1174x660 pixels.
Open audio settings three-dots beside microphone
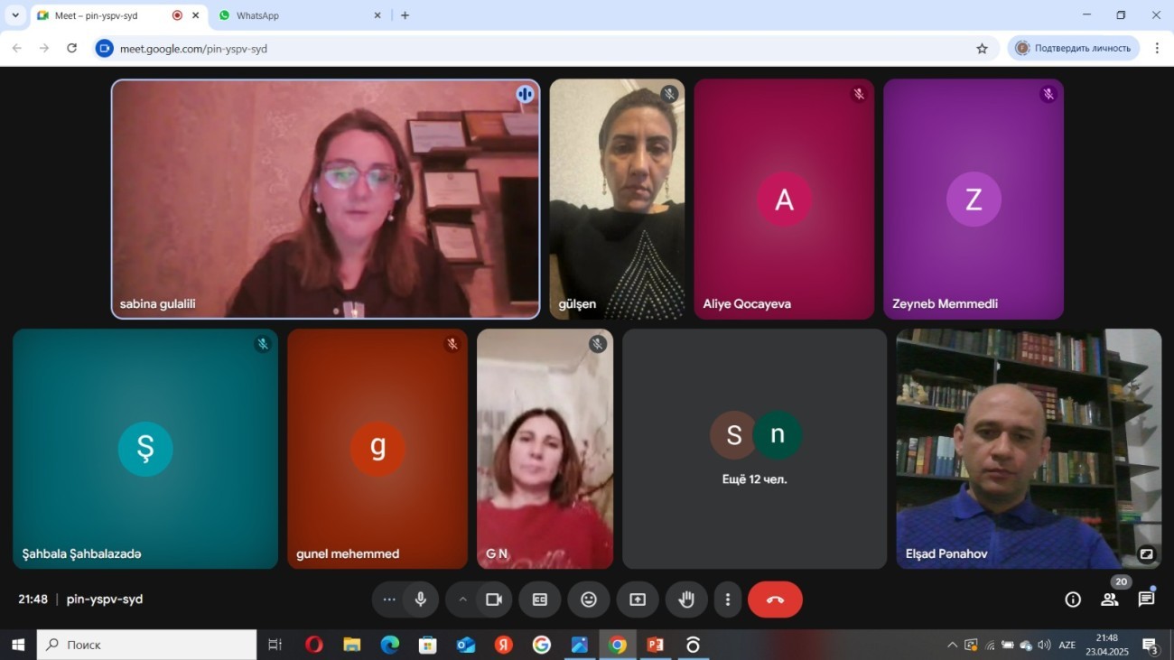tap(389, 600)
